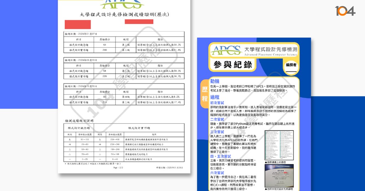Click the small red redaction bar
The width and height of the screenshot is (365, 191).
[x=139, y=21]
